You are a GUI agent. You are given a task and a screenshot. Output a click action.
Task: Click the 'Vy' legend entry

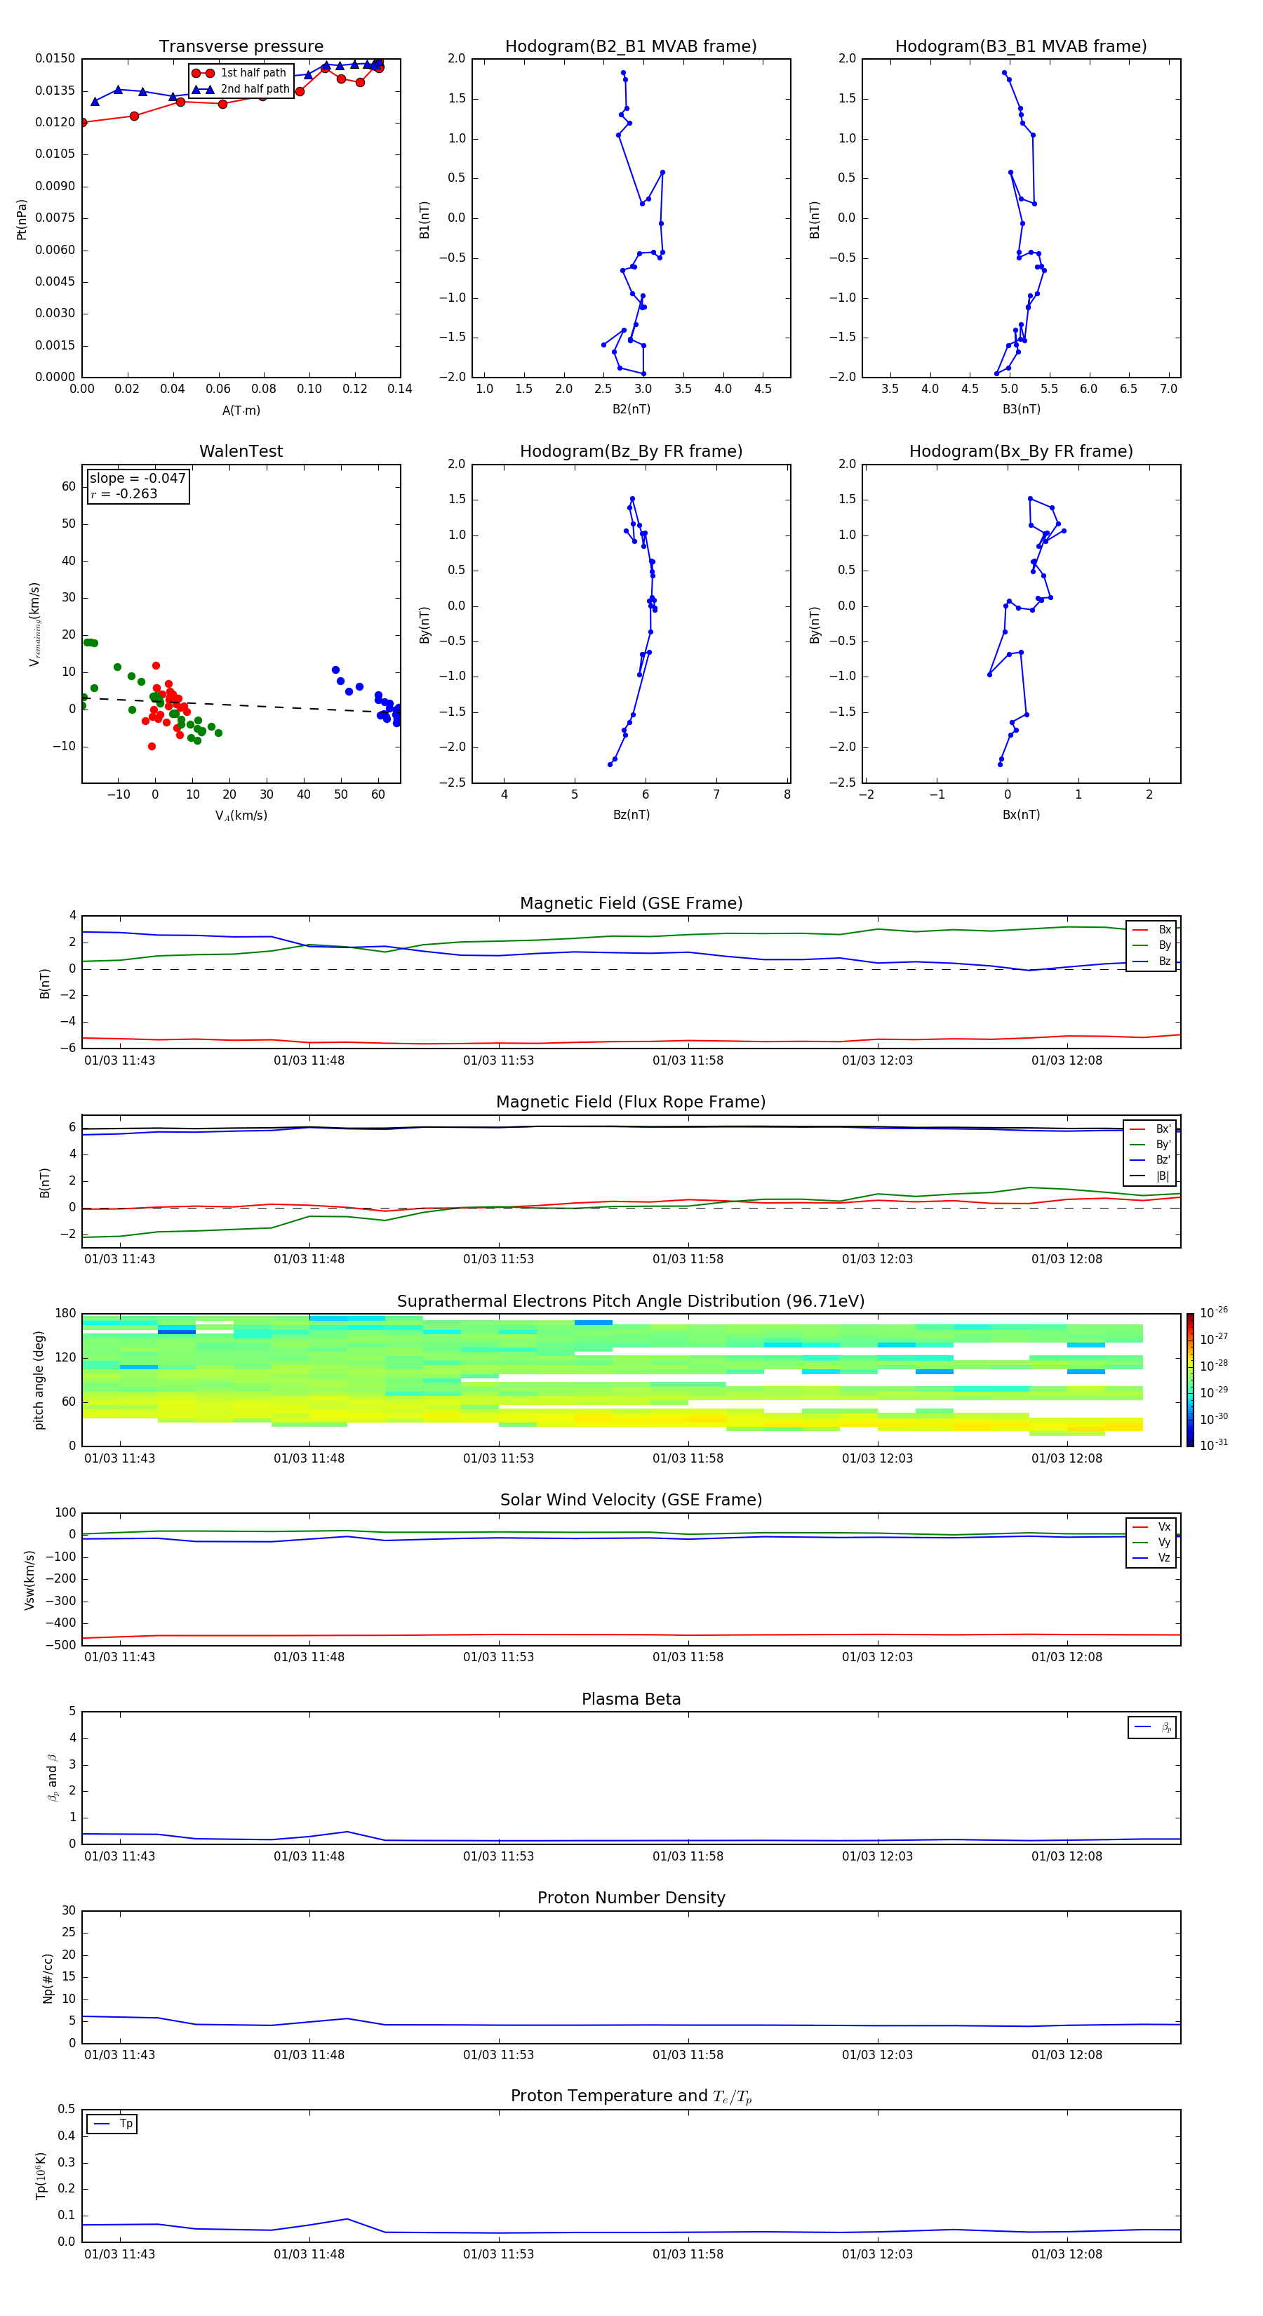pyautogui.click(x=1152, y=1542)
